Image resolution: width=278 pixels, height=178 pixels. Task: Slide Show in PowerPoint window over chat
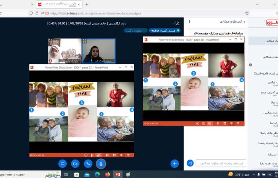(238, 123)
